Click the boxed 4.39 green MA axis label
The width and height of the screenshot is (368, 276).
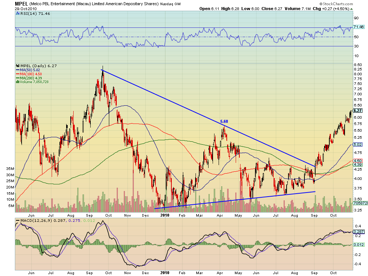pyautogui.click(x=358, y=165)
